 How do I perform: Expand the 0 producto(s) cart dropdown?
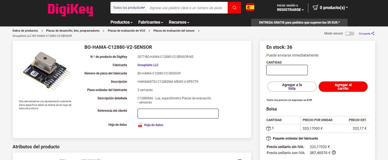[x=333, y=7]
